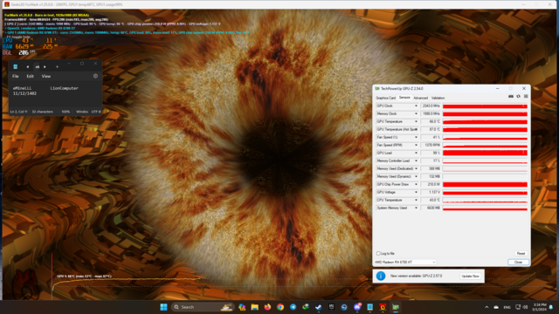Image resolution: width=559 pixels, height=314 pixels.
Task: Click the 100% zoom indicator in Notepad
Action: pos(66,112)
